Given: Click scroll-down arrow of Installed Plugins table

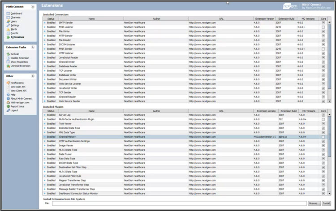Looking at the screenshot, I should click(329, 193).
